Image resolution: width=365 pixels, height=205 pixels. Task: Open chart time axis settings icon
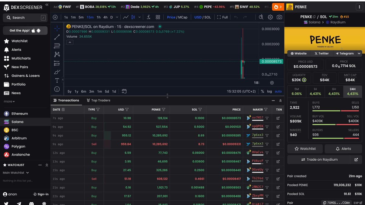coord(272,83)
